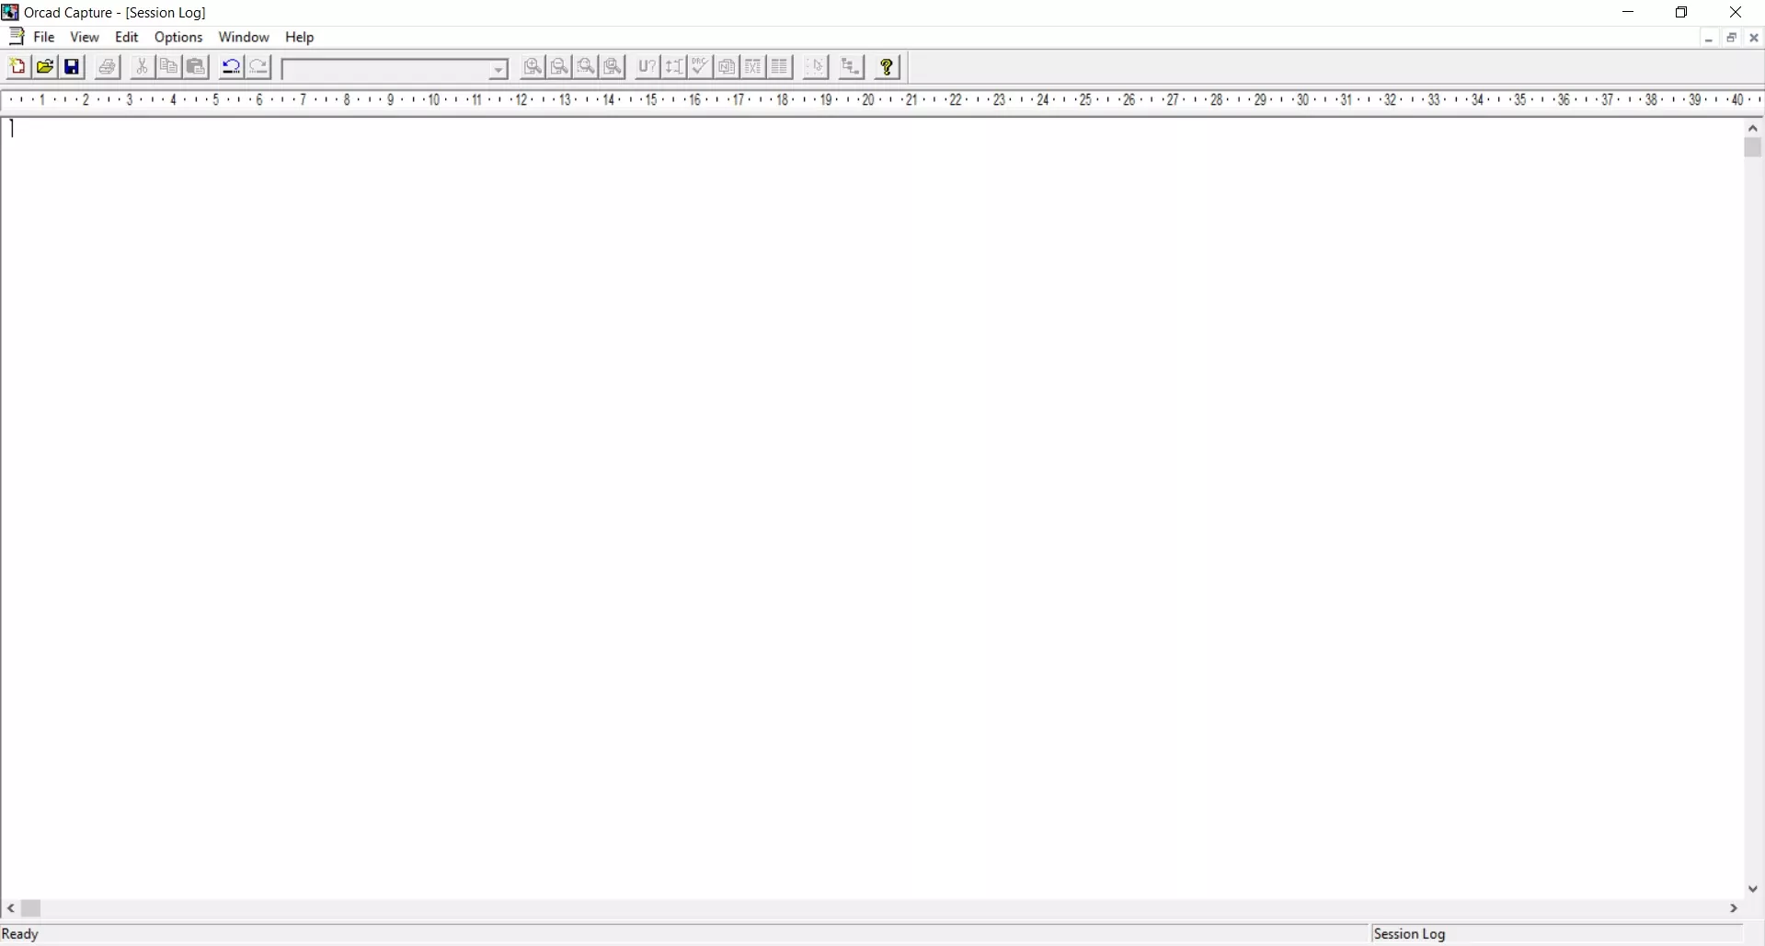This screenshot has height=946, width=1765.
Task: Click the horizontal scrollbar thumb
Action: [31, 908]
